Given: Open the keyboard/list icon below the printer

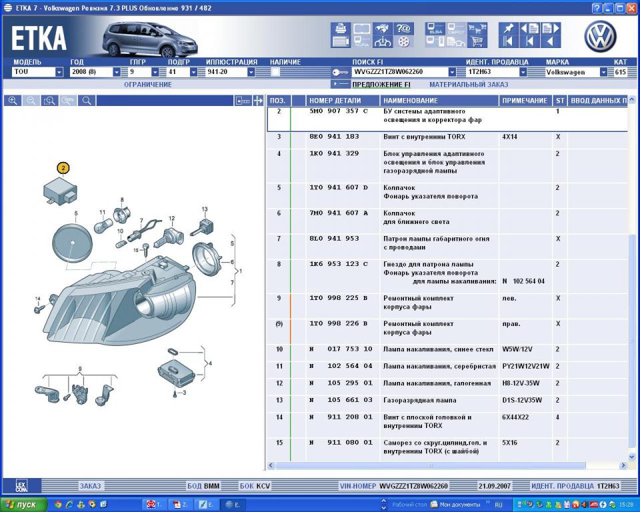Looking at the screenshot, I should tap(341, 41).
